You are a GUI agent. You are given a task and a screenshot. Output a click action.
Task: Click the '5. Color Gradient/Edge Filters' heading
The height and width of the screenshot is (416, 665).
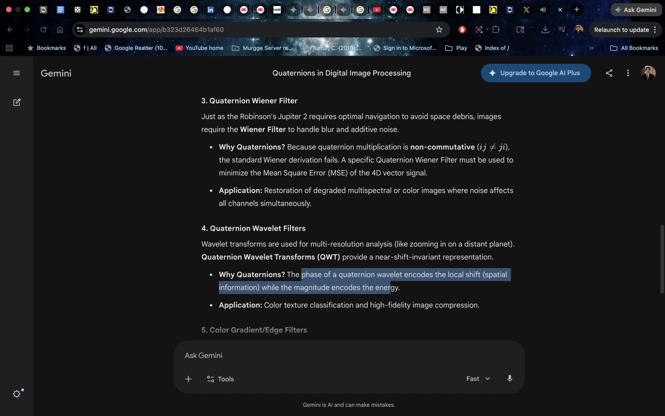pyautogui.click(x=254, y=330)
